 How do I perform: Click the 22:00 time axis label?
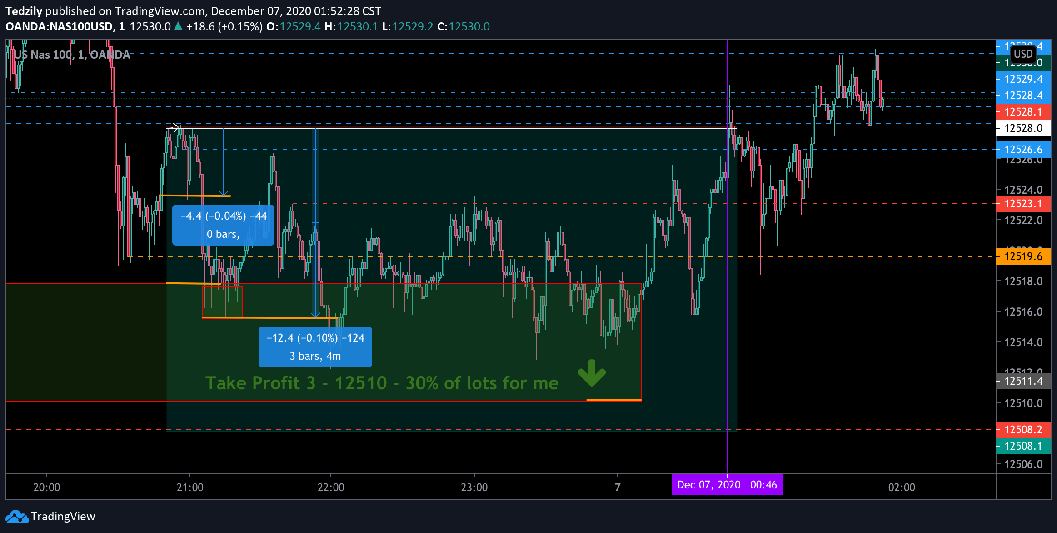click(x=331, y=488)
